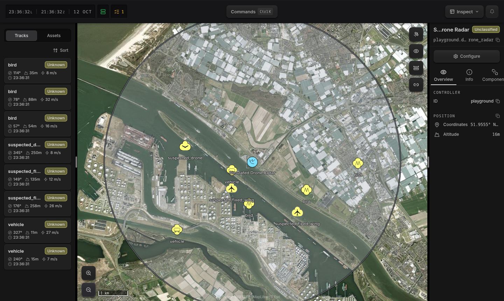This screenshot has height=301, width=504.
Task: Switch to the Tracks tab
Action: 21,36
